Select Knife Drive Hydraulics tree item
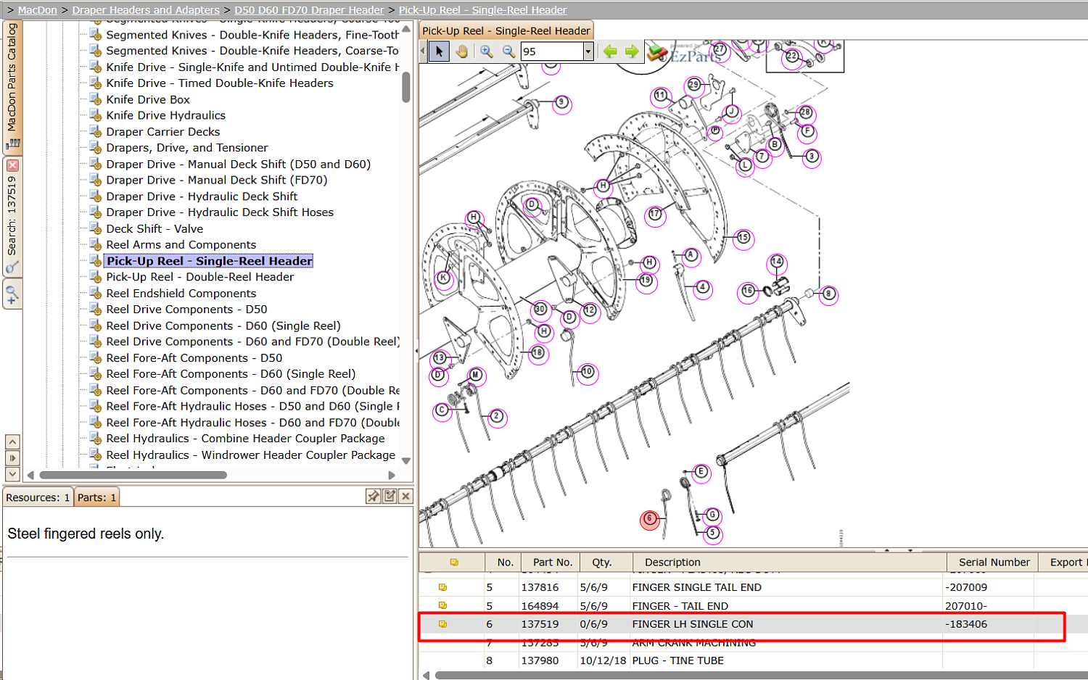 click(x=165, y=115)
